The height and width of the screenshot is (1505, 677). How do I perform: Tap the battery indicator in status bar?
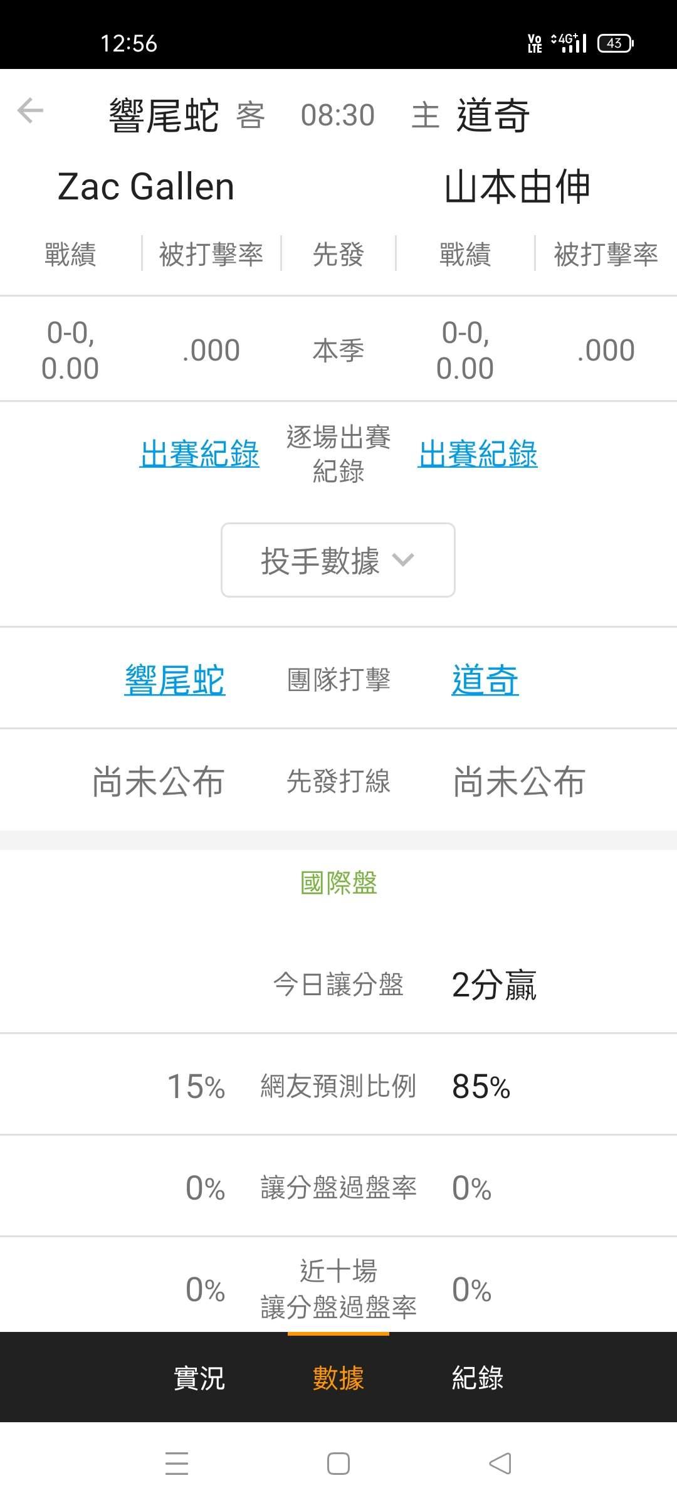pyautogui.click(x=616, y=43)
